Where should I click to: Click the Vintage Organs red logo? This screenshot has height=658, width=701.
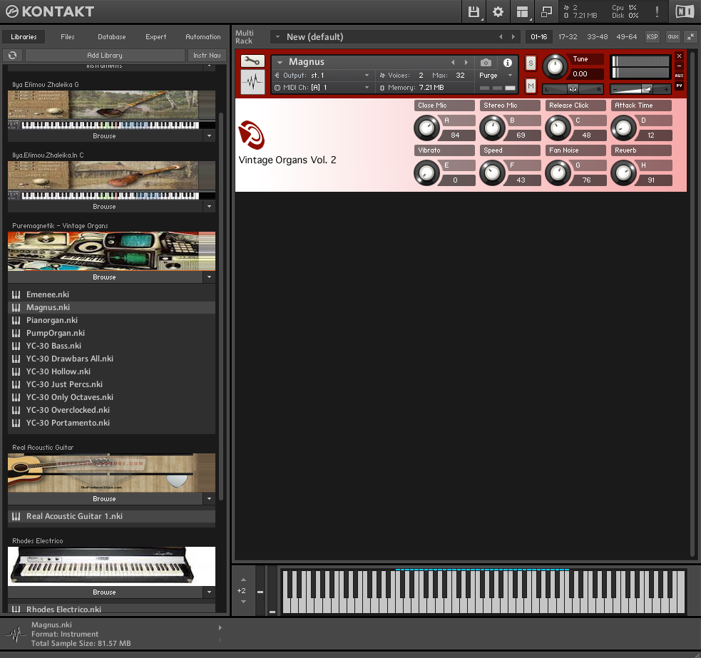pyautogui.click(x=251, y=135)
